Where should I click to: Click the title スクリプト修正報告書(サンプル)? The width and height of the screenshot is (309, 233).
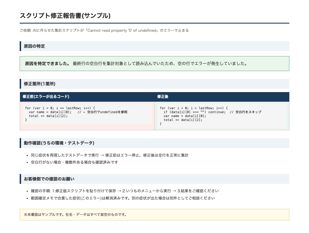(x=65, y=15)
